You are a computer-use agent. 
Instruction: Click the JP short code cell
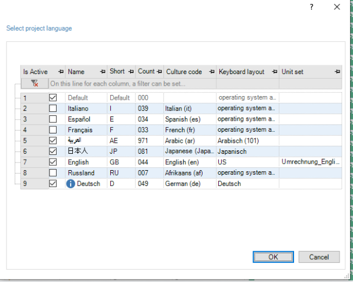(121, 151)
